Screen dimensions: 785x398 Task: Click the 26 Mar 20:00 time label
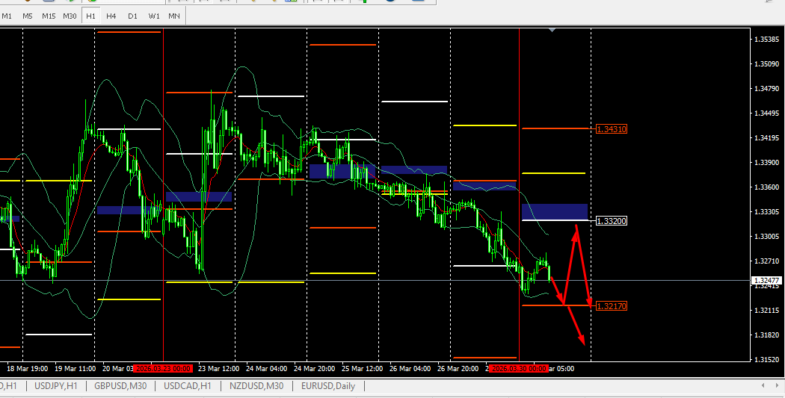coord(457,368)
